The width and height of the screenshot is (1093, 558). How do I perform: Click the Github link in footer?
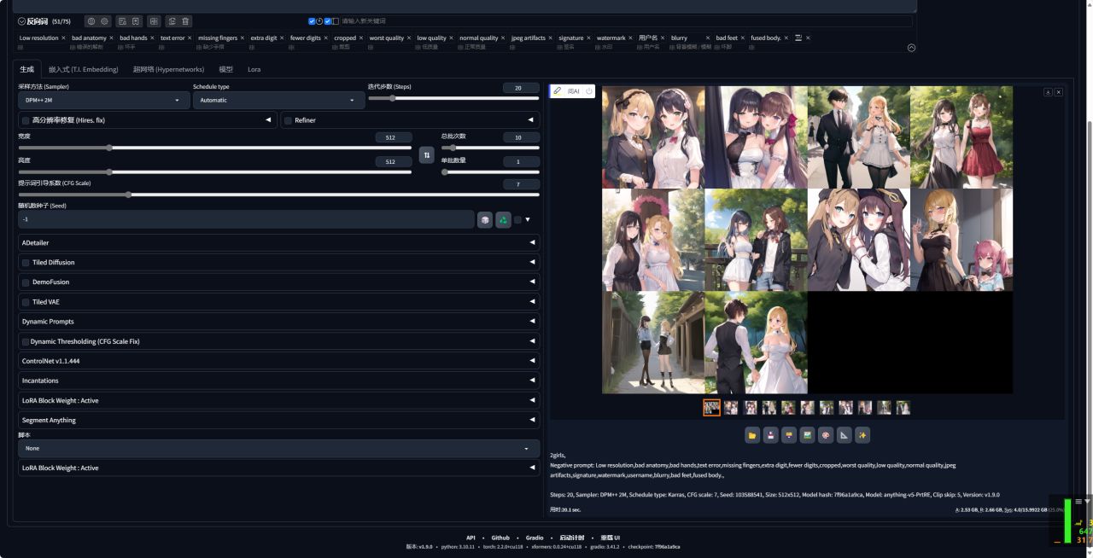(x=500, y=538)
